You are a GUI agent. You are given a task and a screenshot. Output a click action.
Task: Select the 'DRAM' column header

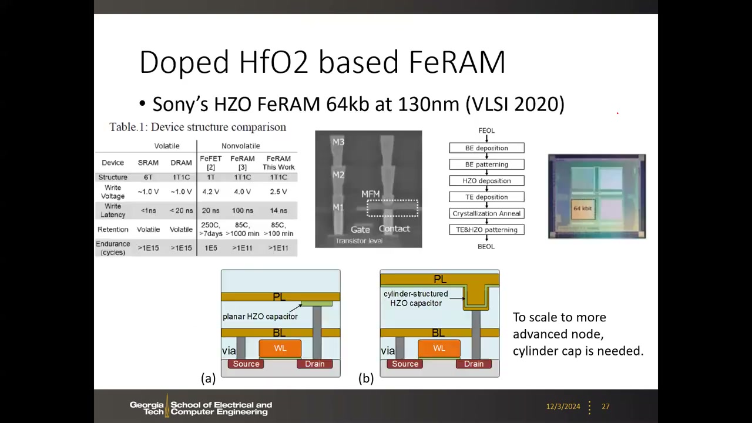pyautogui.click(x=181, y=163)
